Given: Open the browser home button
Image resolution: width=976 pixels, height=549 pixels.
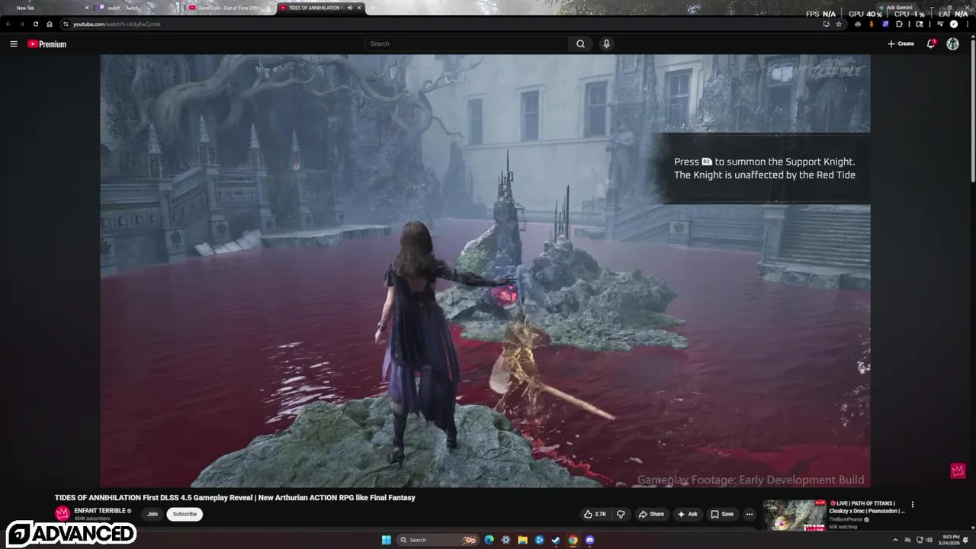Looking at the screenshot, I should [50, 24].
